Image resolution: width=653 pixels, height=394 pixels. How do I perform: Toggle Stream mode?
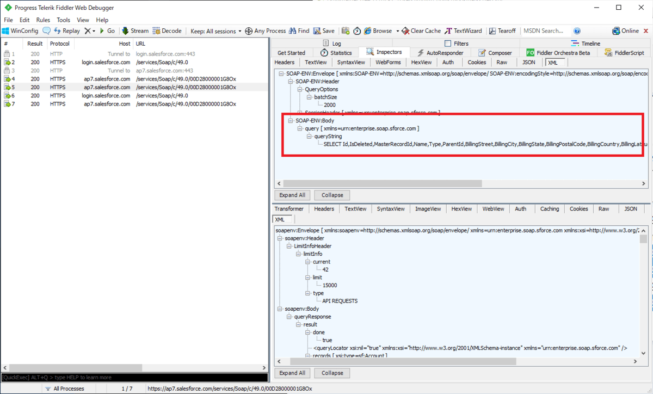click(135, 31)
